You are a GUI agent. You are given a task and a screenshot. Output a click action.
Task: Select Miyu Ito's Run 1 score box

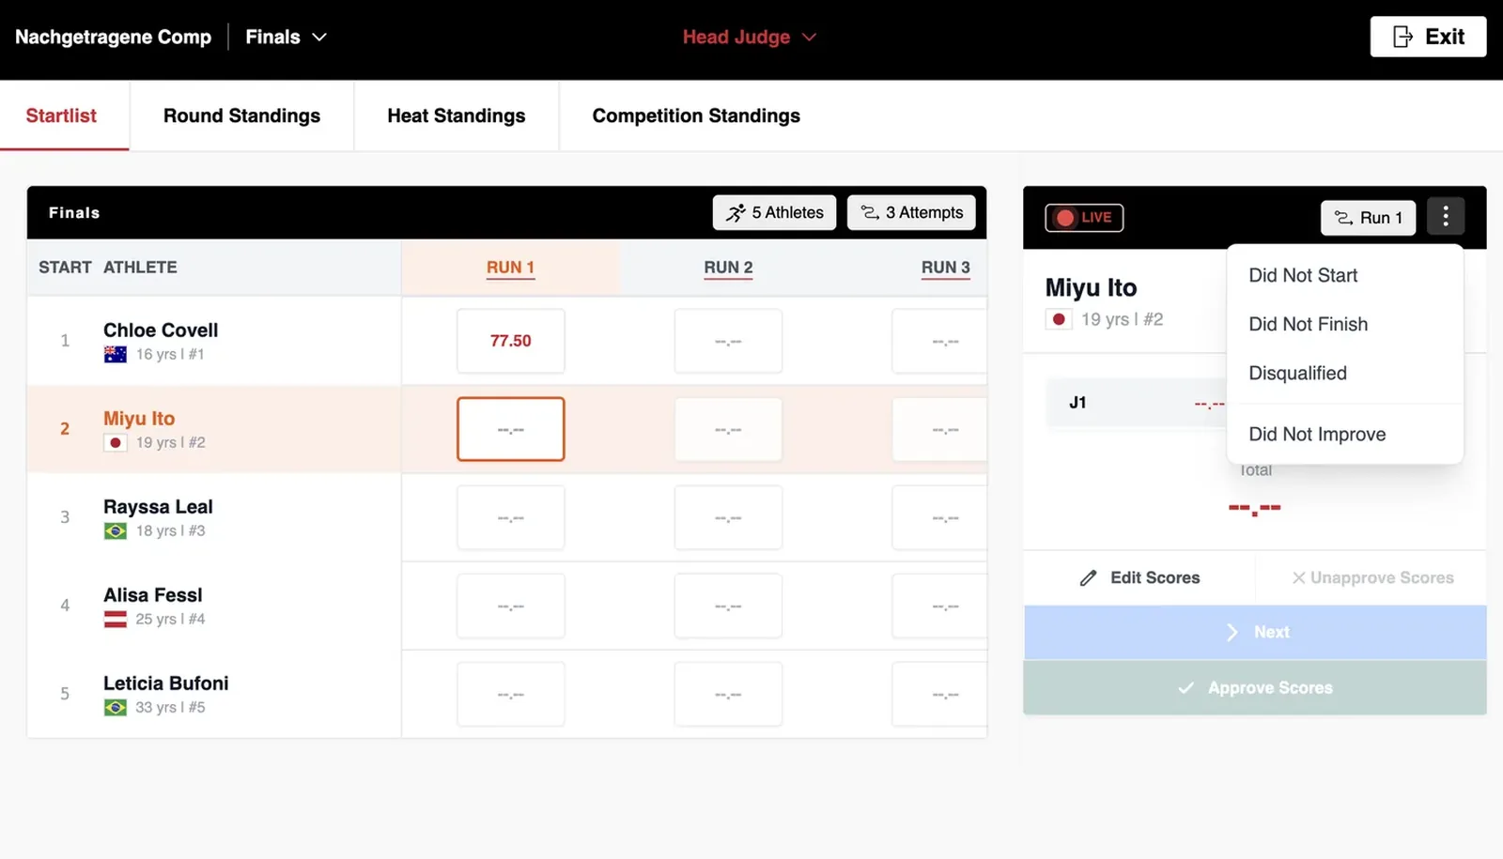[510, 429]
